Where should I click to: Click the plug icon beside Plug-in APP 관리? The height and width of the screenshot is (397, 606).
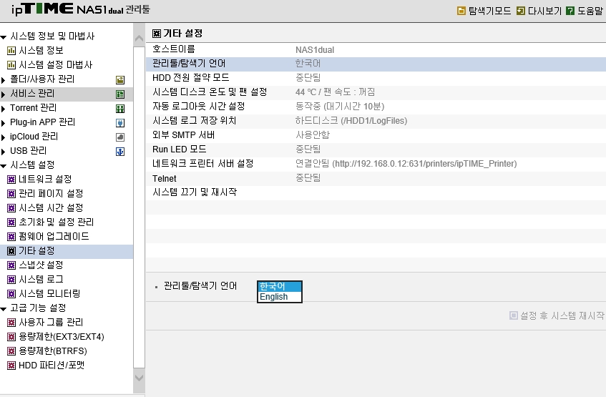pyautogui.click(x=120, y=123)
